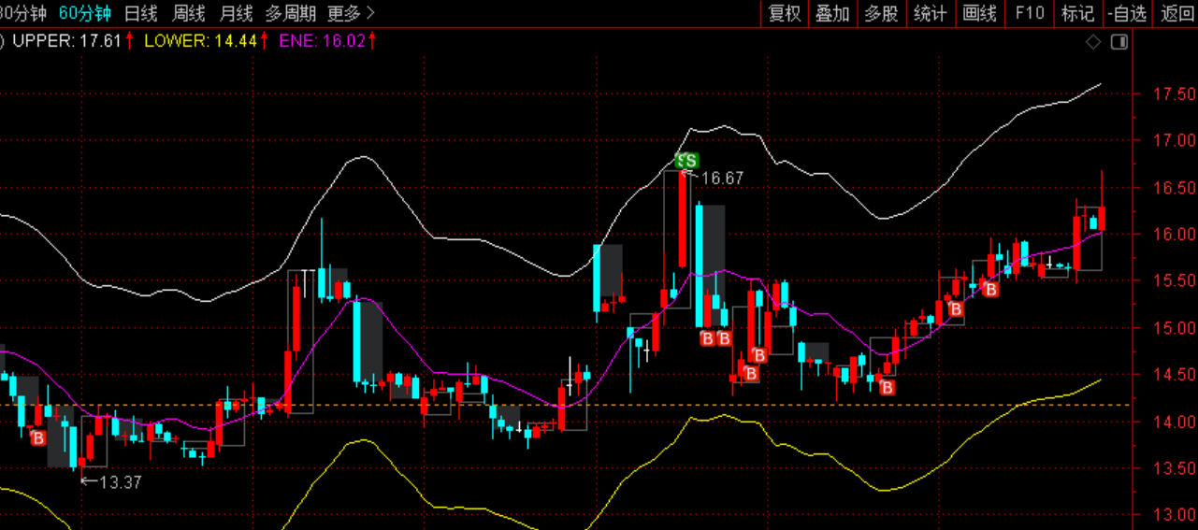Open the 多周期 multi-period view

(291, 13)
